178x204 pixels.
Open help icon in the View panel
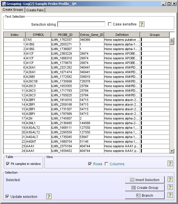pyautogui.click(x=170, y=163)
